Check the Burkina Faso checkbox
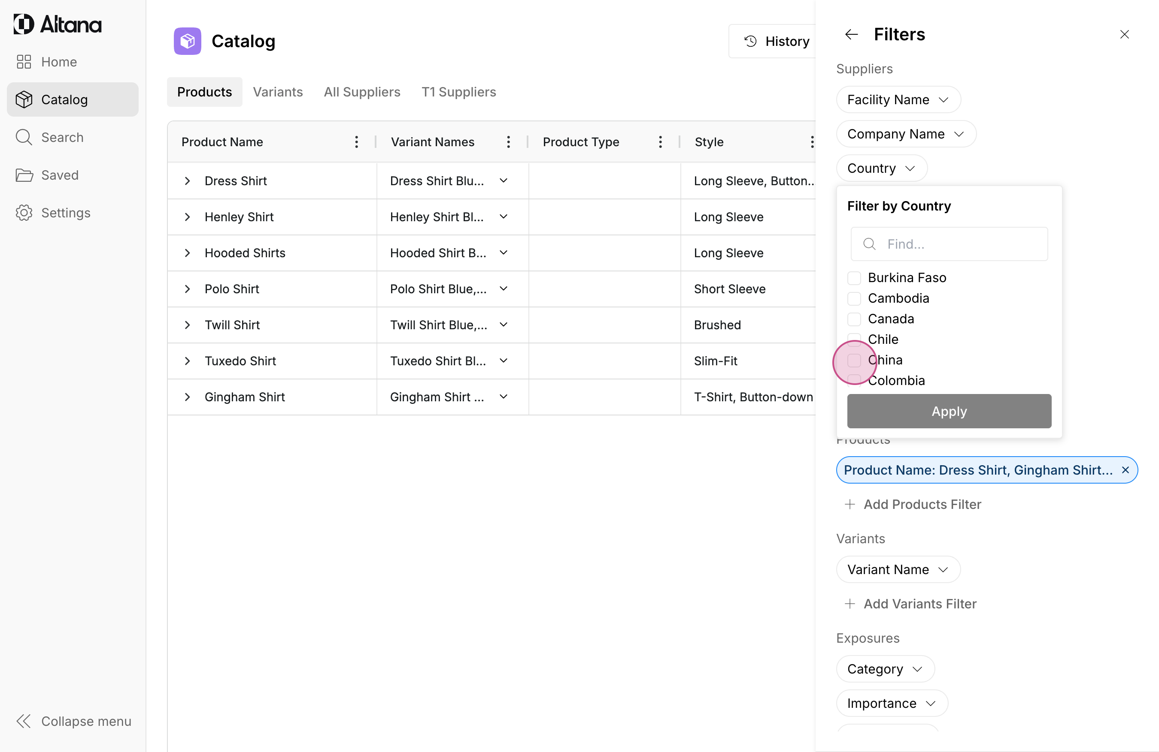Screen dimensions: 1159x752 click(x=854, y=278)
